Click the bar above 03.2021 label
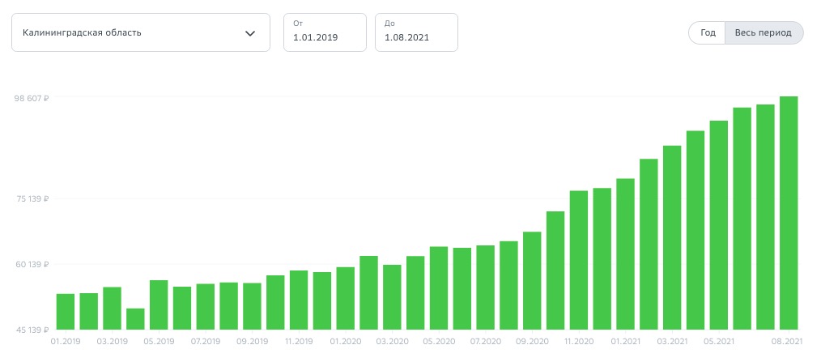This screenshot has height=362, width=821. click(672, 238)
